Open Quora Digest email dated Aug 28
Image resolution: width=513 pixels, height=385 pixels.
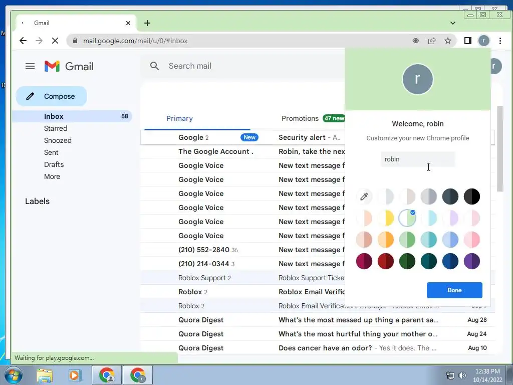click(317, 320)
